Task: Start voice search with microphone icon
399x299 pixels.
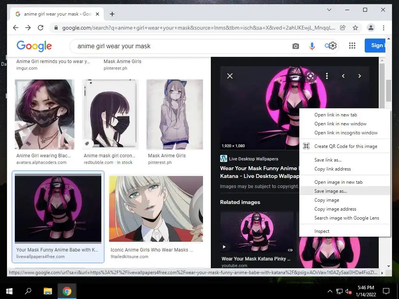Action: pyautogui.click(x=312, y=46)
